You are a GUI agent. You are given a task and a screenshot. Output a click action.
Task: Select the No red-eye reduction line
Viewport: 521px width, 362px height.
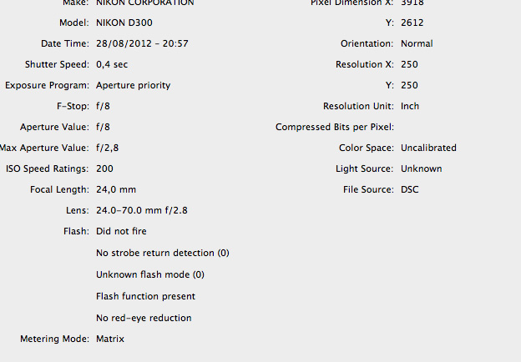[x=144, y=318]
